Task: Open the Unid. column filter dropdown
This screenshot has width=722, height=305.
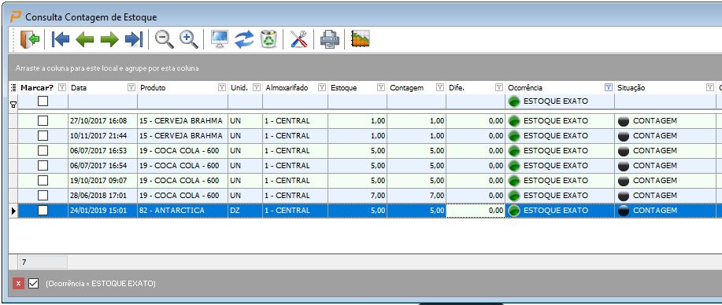Action: point(257,87)
